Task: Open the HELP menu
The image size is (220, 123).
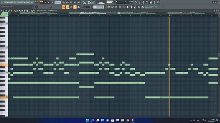Action: [x=32, y=2]
